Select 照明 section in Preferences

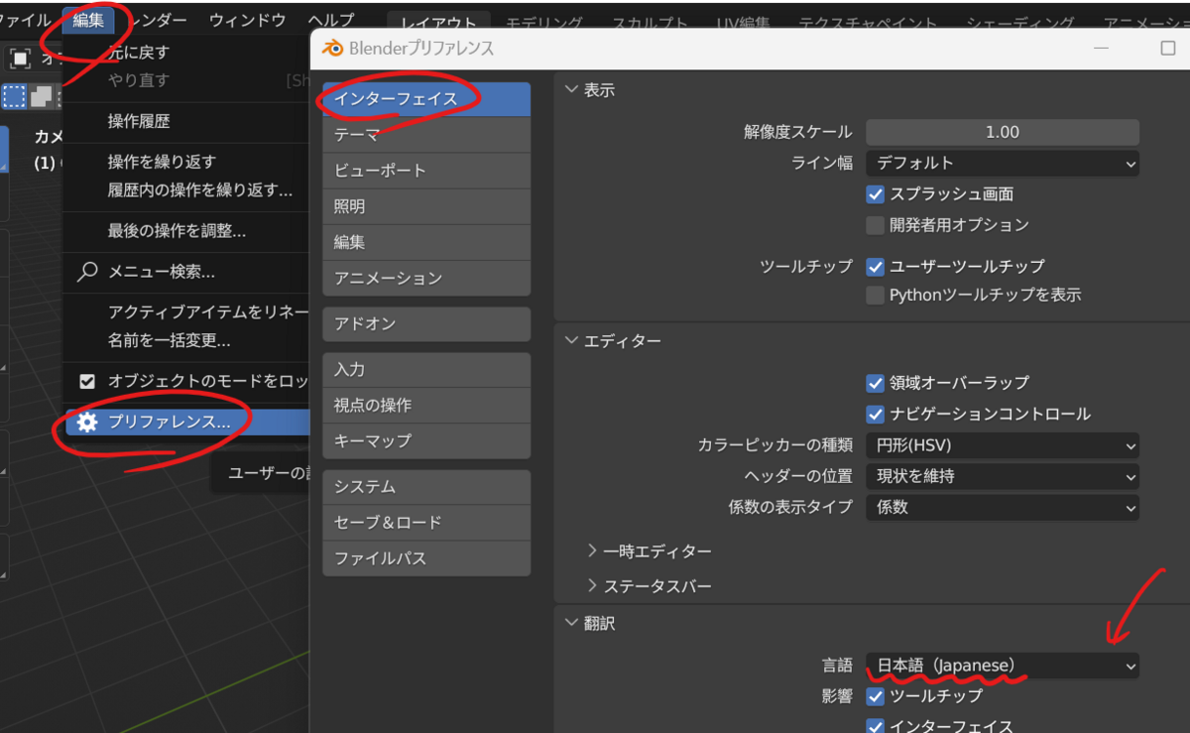[426, 206]
